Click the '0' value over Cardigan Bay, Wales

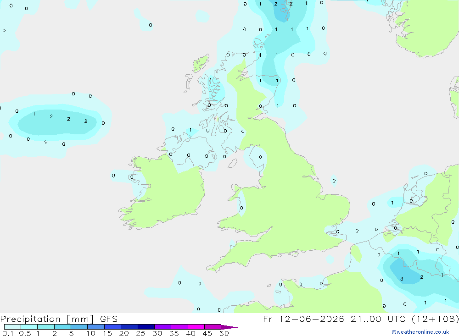(241, 208)
